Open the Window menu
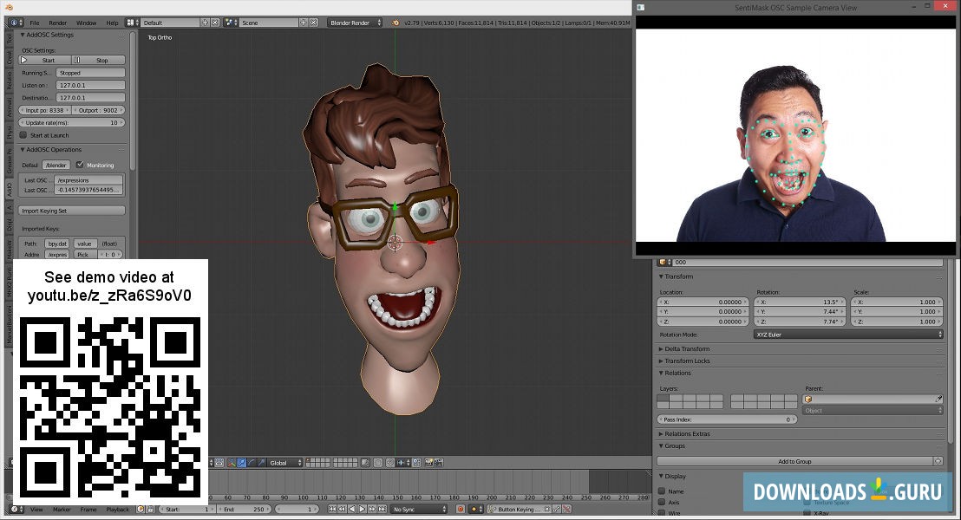This screenshot has height=520, width=961. [x=87, y=23]
